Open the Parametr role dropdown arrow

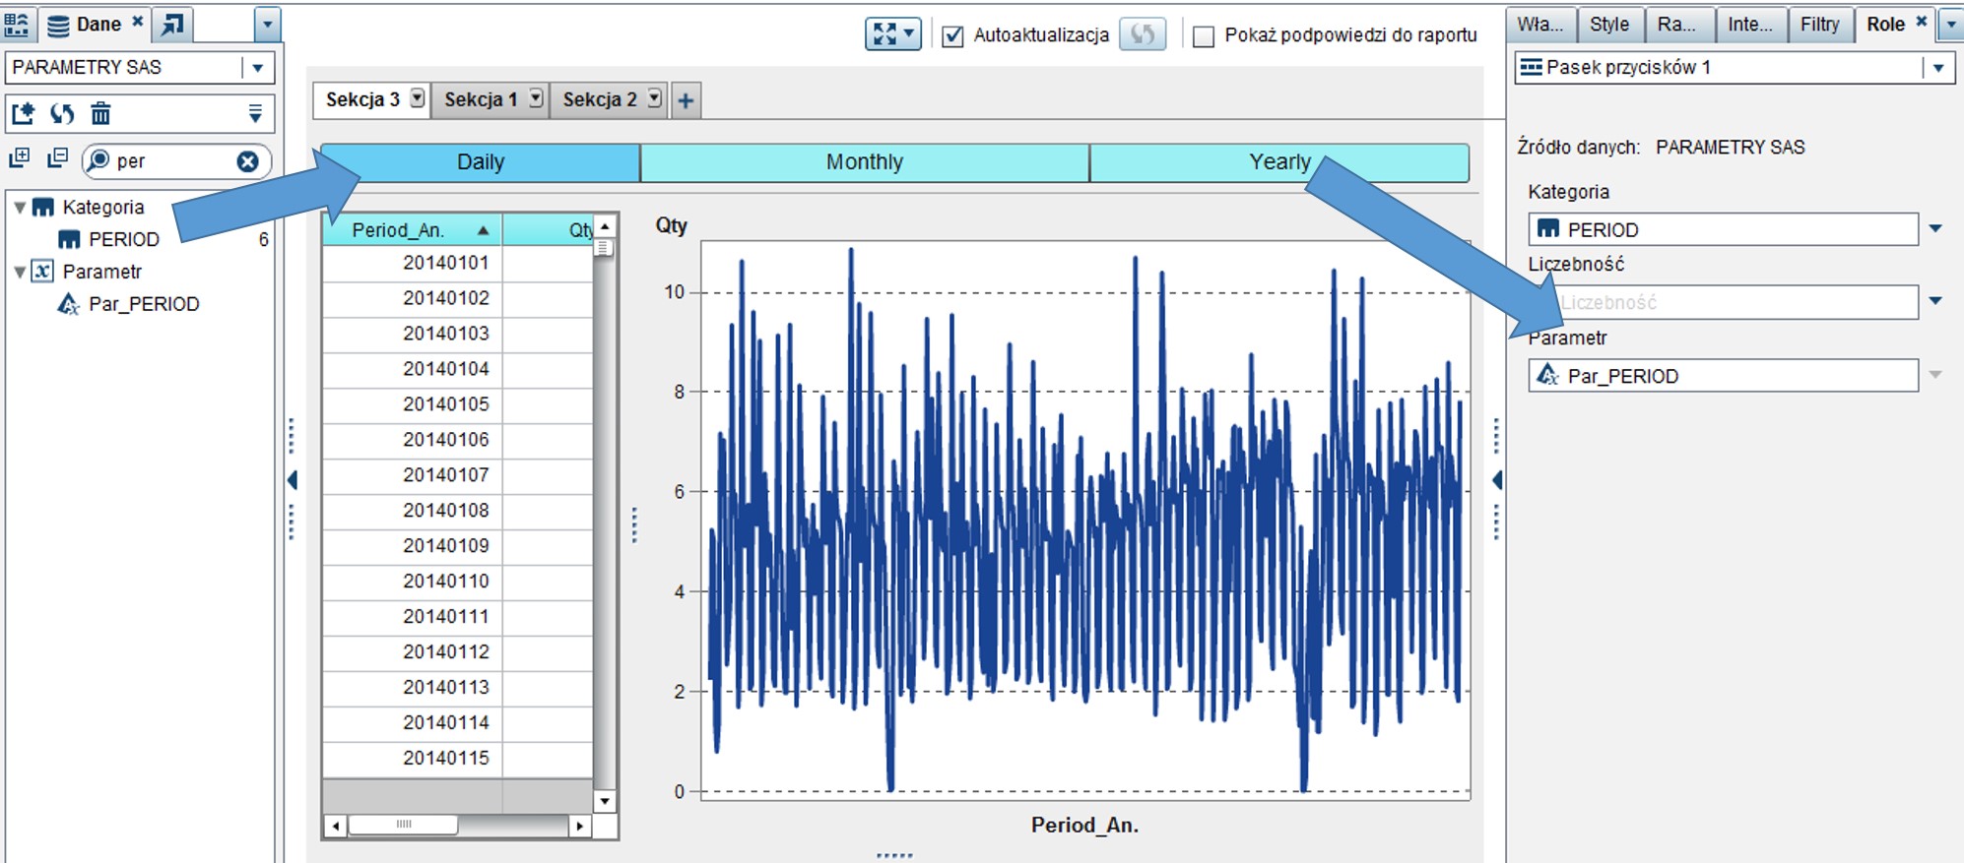pos(1935,375)
